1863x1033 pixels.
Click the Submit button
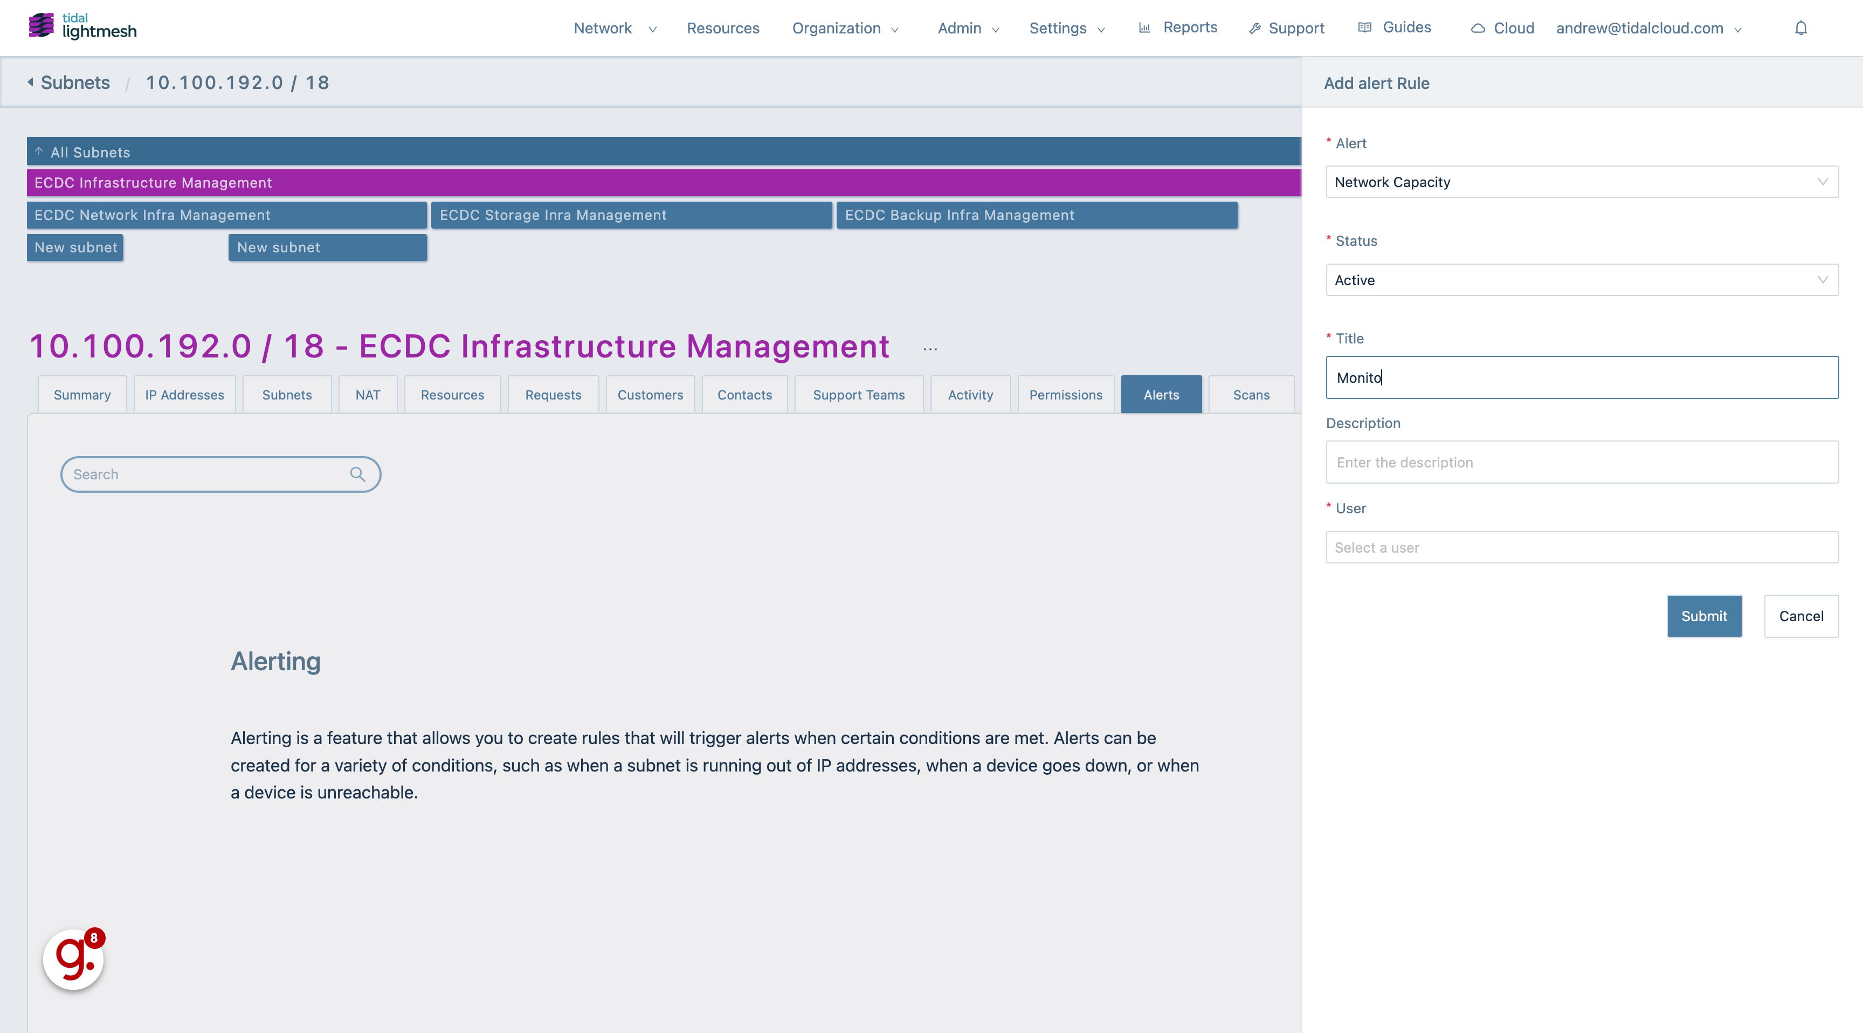click(1704, 616)
